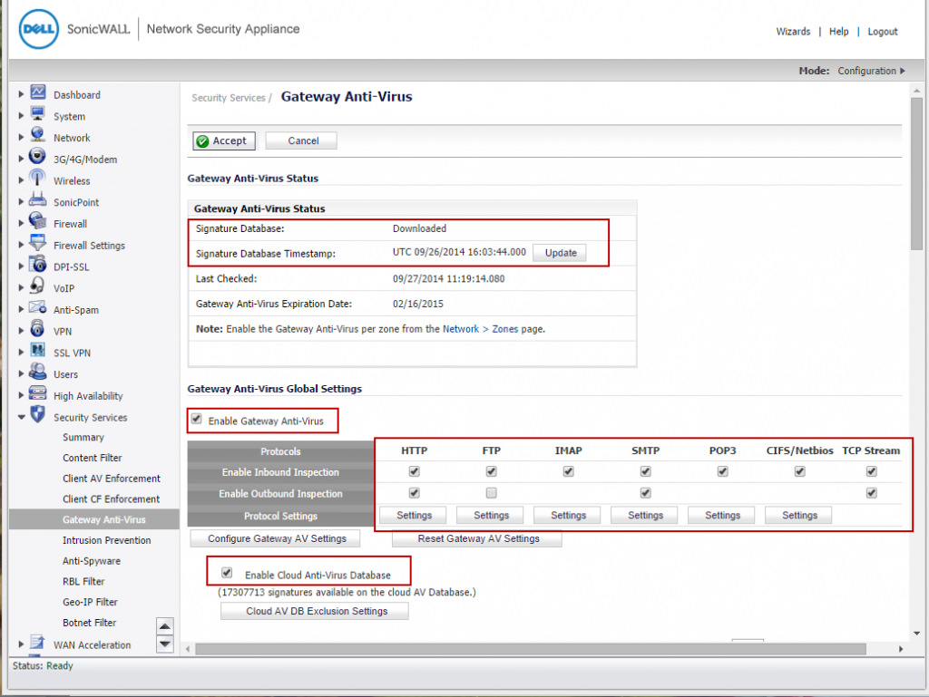929x697 pixels.
Task: Click the High Availability server icon
Action: coord(38,393)
